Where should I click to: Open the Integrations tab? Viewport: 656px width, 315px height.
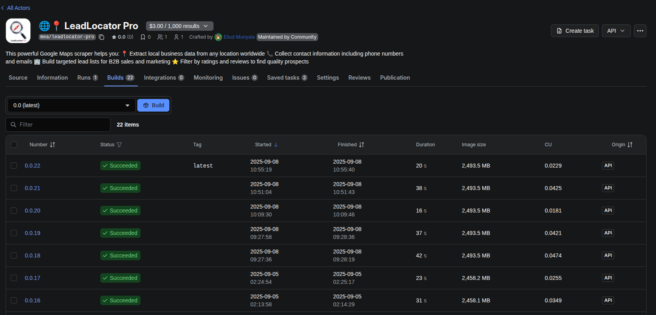click(x=164, y=78)
